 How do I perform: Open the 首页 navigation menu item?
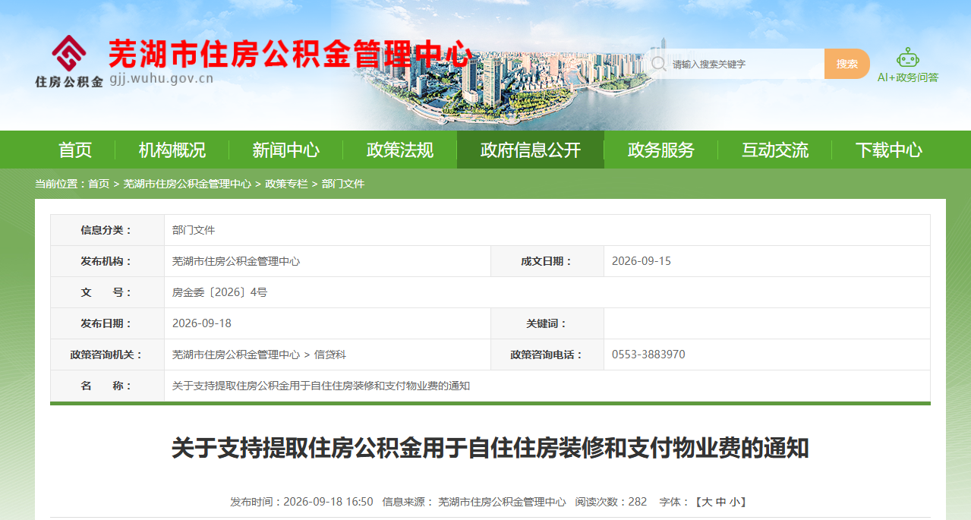click(x=75, y=150)
